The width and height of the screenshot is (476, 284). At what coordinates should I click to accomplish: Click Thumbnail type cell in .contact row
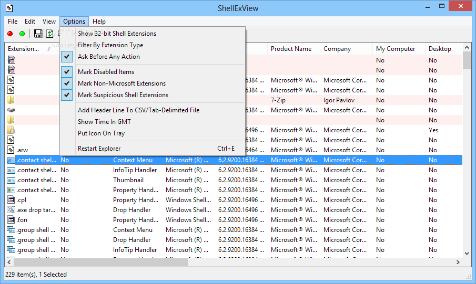[x=128, y=180]
